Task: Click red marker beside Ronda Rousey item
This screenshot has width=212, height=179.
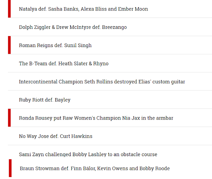Action: (x=9, y=118)
